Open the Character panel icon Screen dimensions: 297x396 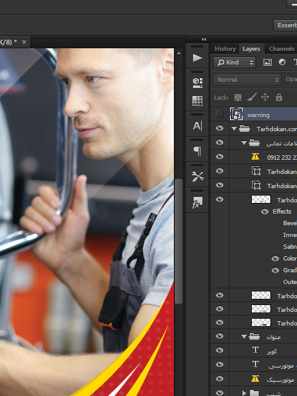point(197,126)
